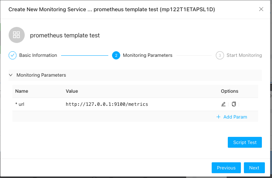Click the Basic Information checkmark step icon
This screenshot has width=272, height=178.
pyautogui.click(x=13, y=55)
